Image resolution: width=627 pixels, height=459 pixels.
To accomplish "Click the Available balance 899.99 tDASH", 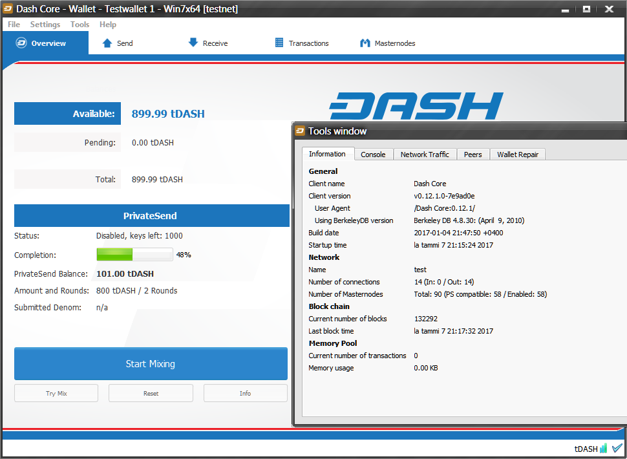I will (168, 114).
